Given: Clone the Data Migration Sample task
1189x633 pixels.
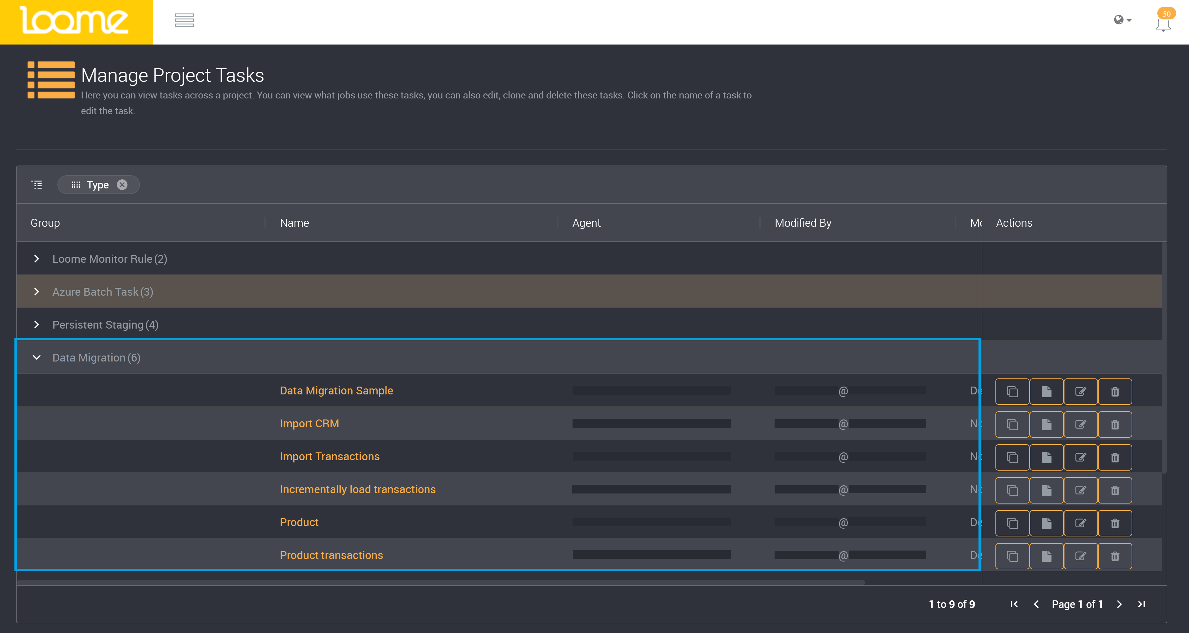Looking at the screenshot, I should tap(1012, 391).
